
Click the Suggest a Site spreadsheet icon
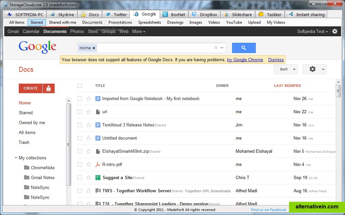(98, 178)
